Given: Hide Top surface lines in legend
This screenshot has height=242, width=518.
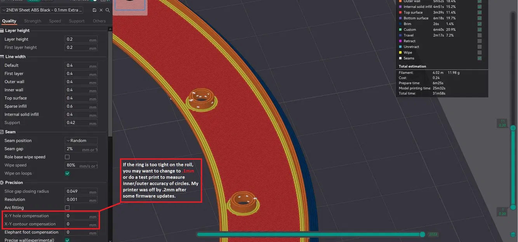Looking at the screenshot, I should click(480, 12).
